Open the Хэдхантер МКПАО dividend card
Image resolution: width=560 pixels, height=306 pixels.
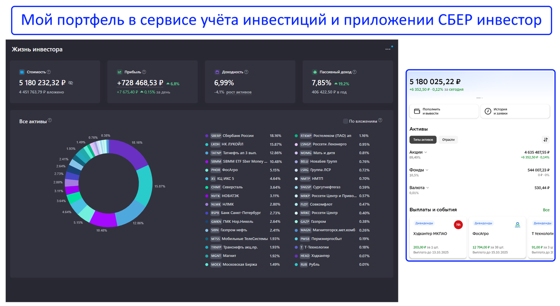pyautogui.click(x=438, y=238)
